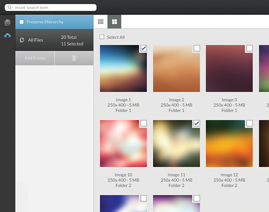
Task: Open the Image 2 thumbnail
Action: point(177,68)
